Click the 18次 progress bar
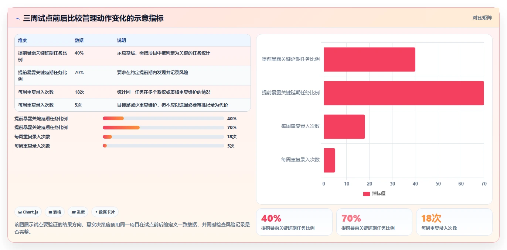 pyautogui.click(x=163, y=137)
